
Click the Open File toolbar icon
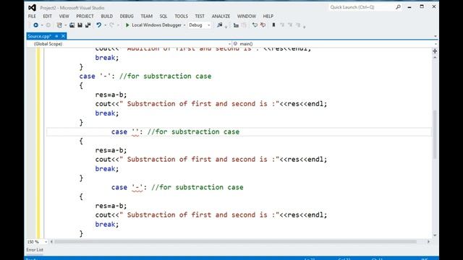72,25
